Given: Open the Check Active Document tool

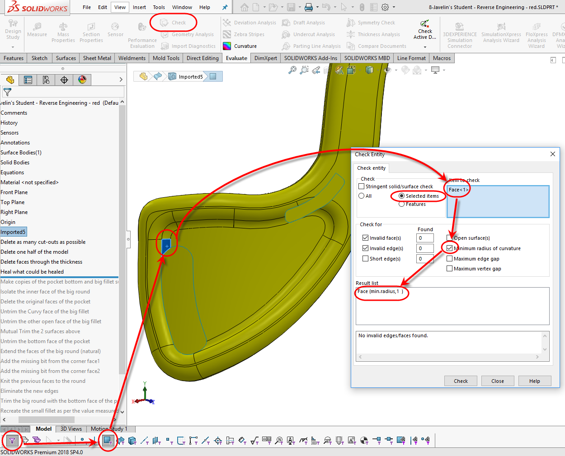Looking at the screenshot, I should (x=425, y=30).
